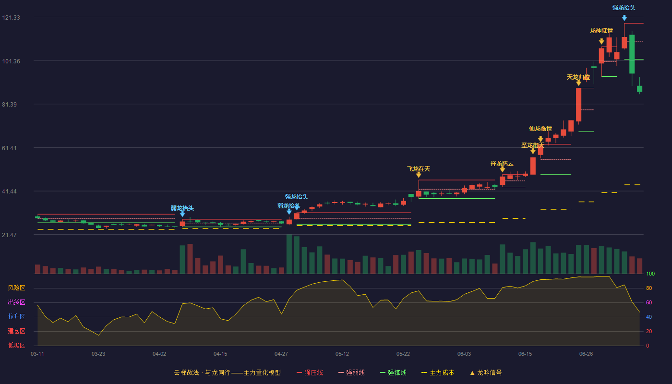Click the 拉升区 zone label
Image resolution: width=672 pixels, height=384 pixels.
point(16,317)
